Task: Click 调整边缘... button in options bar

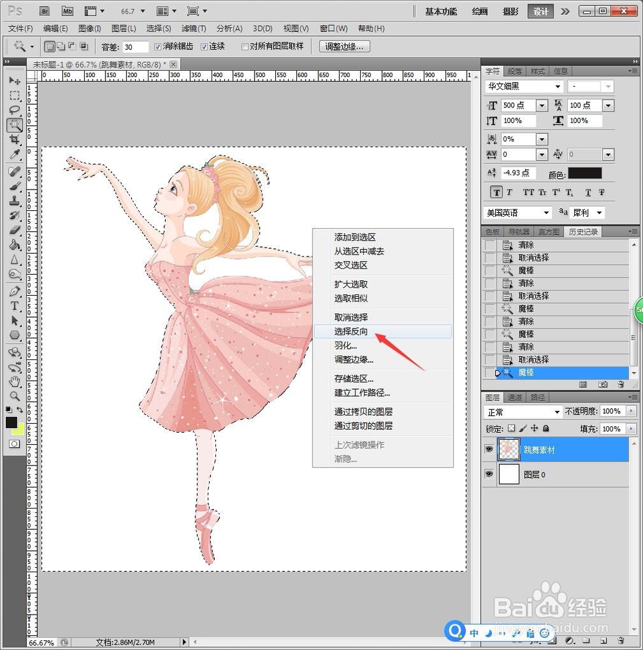Action: (x=344, y=46)
